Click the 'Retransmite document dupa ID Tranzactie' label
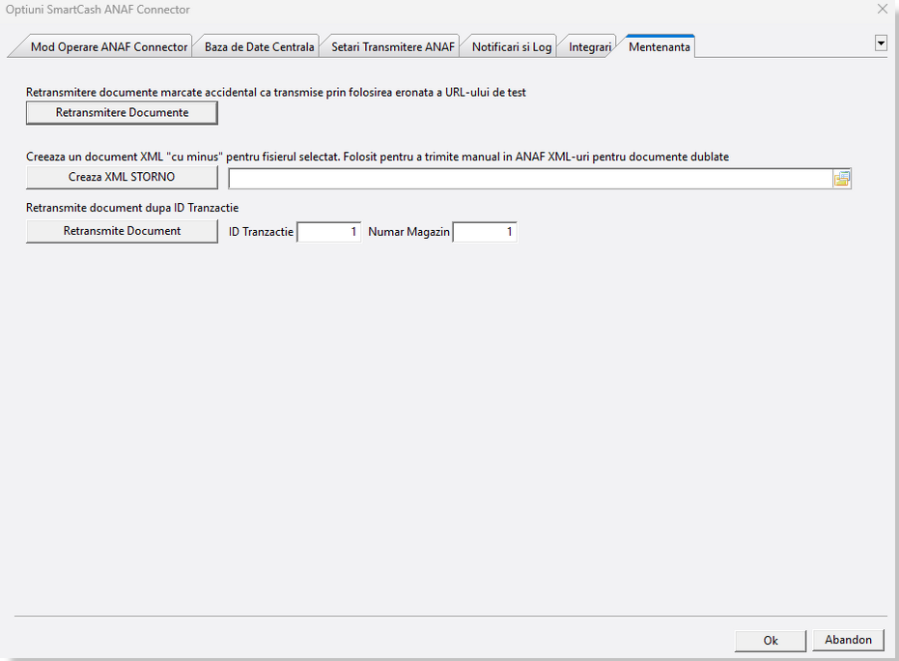The width and height of the screenshot is (899, 661). point(132,208)
